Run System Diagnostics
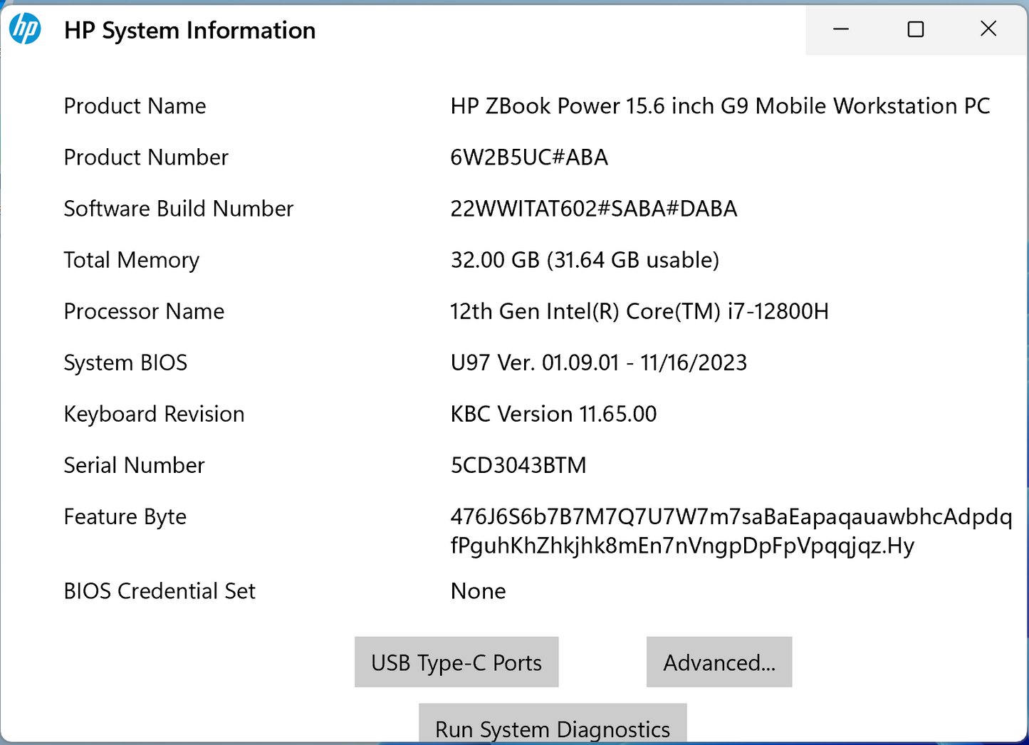The height and width of the screenshot is (745, 1029). tap(553, 724)
